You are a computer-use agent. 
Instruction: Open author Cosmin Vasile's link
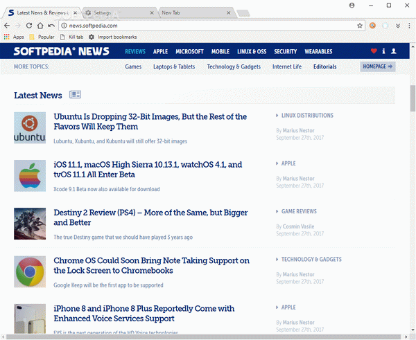click(298, 226)
